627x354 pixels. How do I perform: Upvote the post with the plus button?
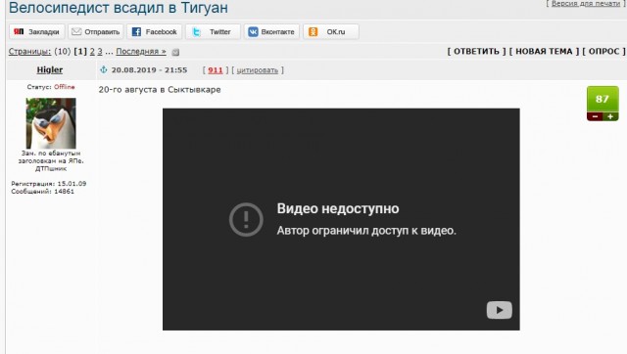pos(610,116)
